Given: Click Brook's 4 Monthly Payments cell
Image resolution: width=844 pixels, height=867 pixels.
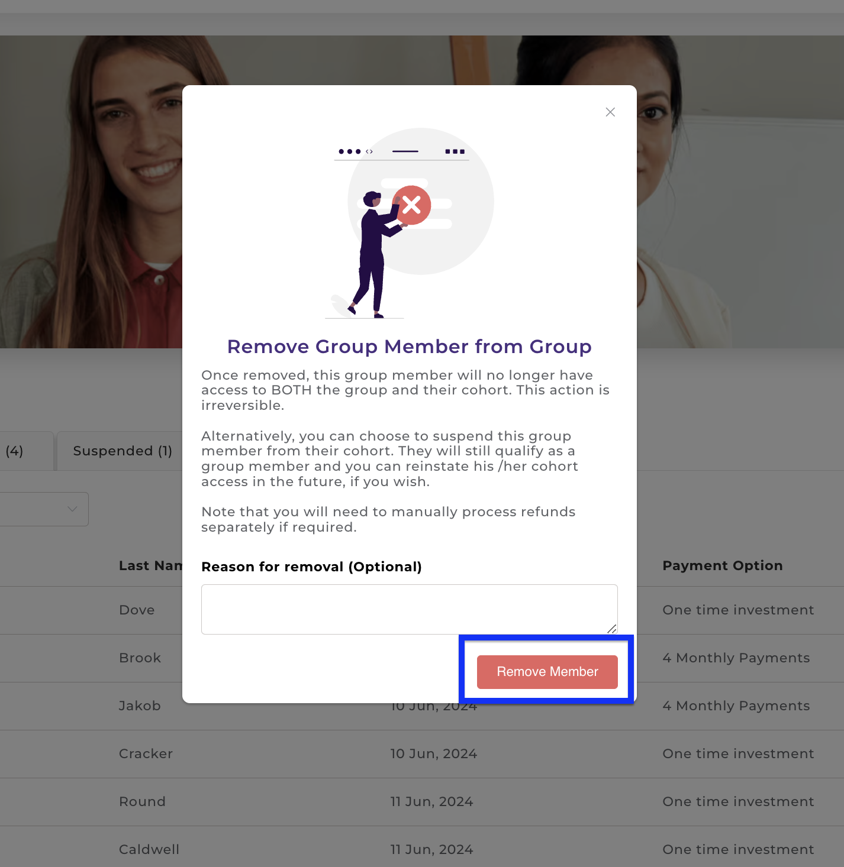Looking at the screenshot, I should point(736,658).
